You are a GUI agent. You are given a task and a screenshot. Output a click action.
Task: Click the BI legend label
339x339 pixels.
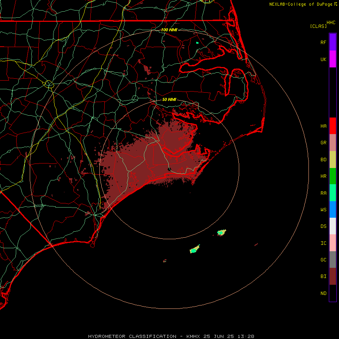[323, 276]
